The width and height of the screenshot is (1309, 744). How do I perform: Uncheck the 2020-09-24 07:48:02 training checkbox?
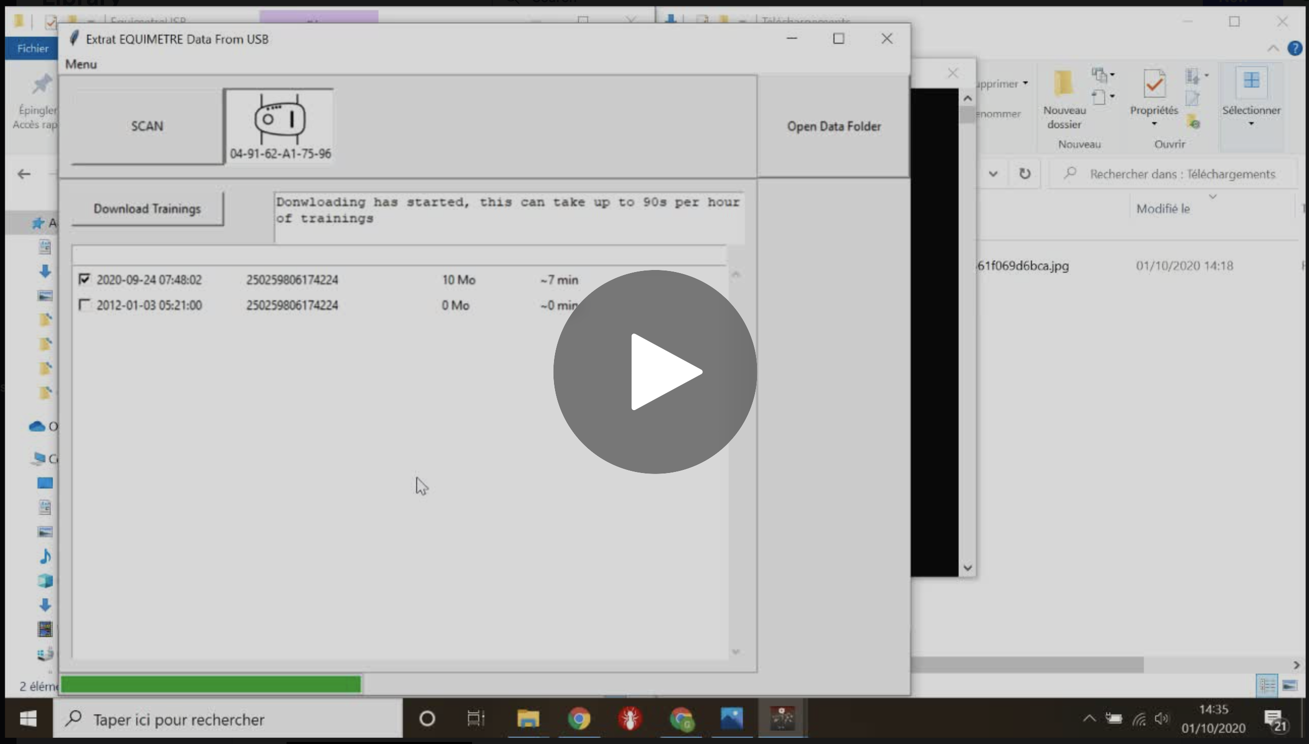(84, 279)
